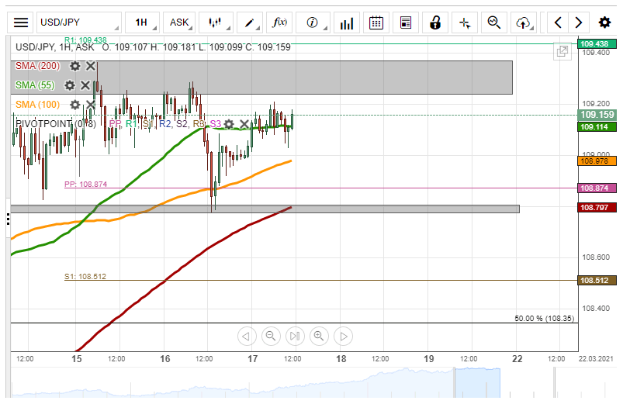
Task: Open chart settings gear in toolbar
Action: click(x=604, y=22)
